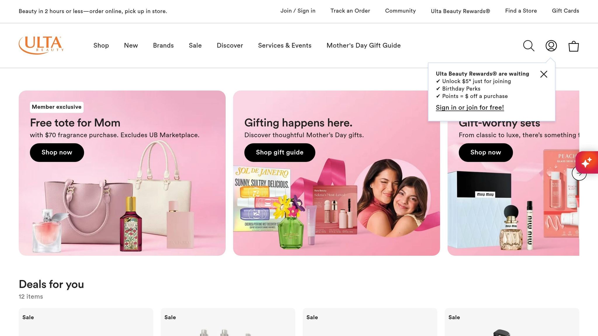The width and height of the screenshot is (598, 336).
Task: Open the Shop menu
Action: point(101,45)
